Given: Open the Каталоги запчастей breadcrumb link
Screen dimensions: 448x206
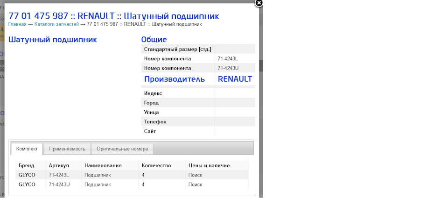Looking at the screenshot, I should click(56, 24).
